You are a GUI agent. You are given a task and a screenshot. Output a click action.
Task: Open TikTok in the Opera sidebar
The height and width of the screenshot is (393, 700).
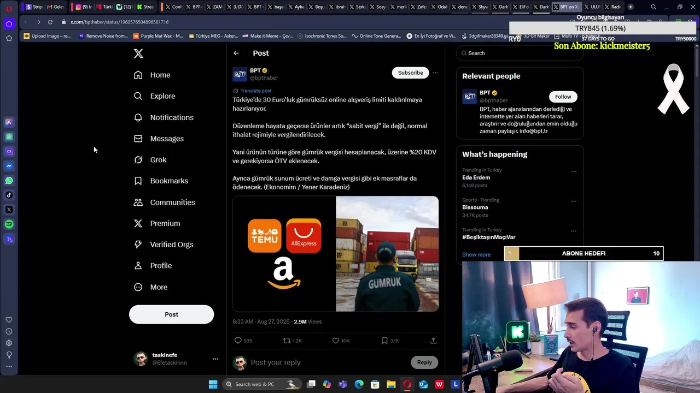point(9,195)
